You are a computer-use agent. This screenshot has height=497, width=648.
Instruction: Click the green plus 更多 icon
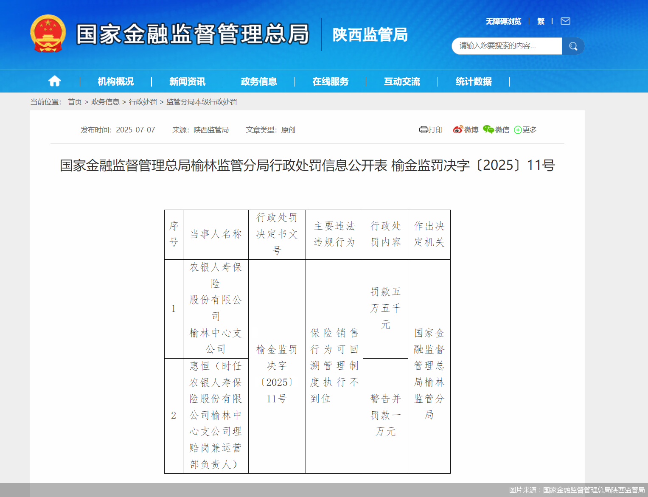point(518,130)
